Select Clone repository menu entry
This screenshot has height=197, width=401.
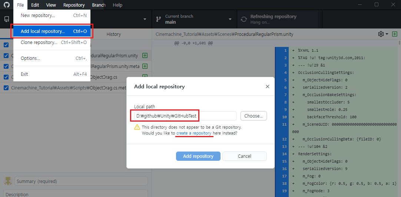52,43
